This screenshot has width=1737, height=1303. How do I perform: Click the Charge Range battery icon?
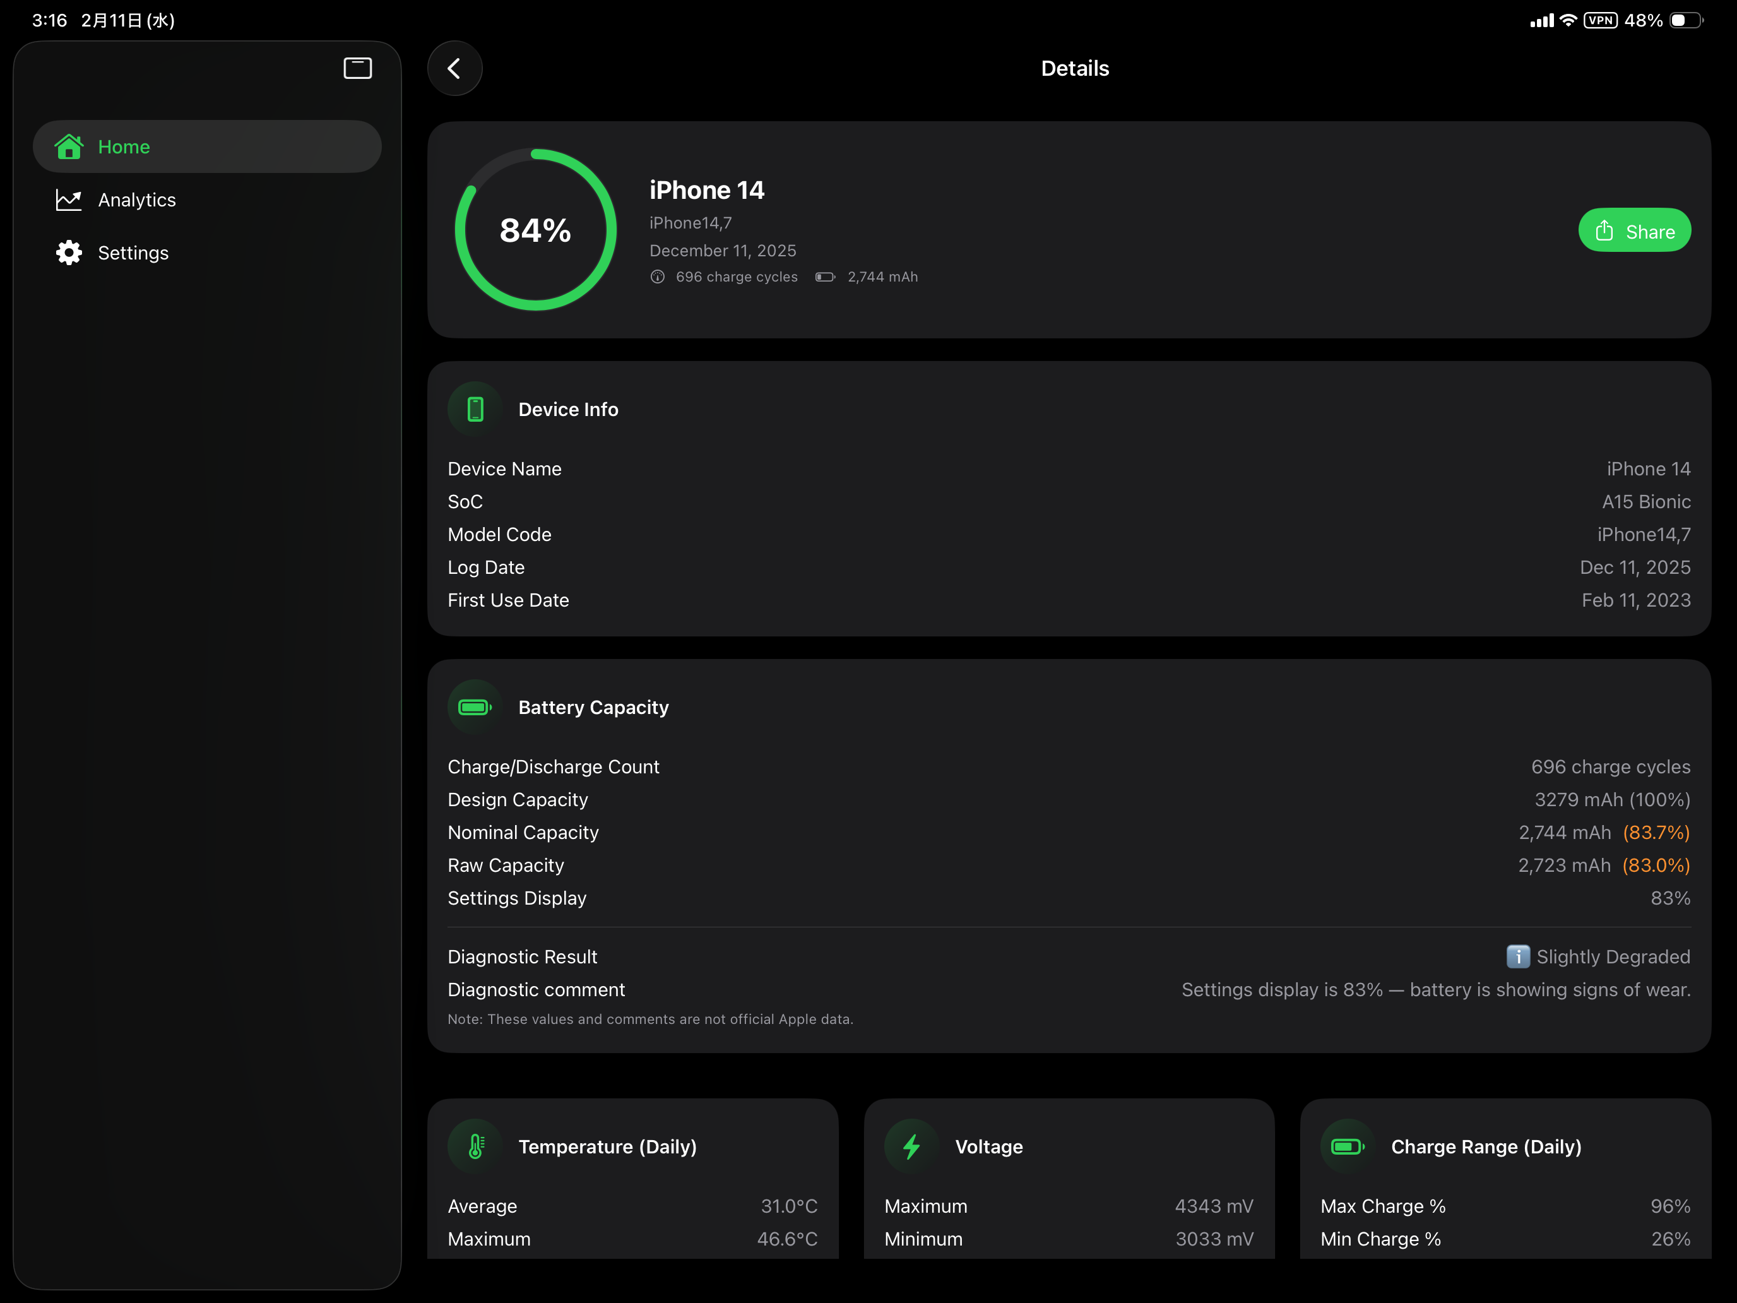pyautogui.click(x=1348, y=1146)
